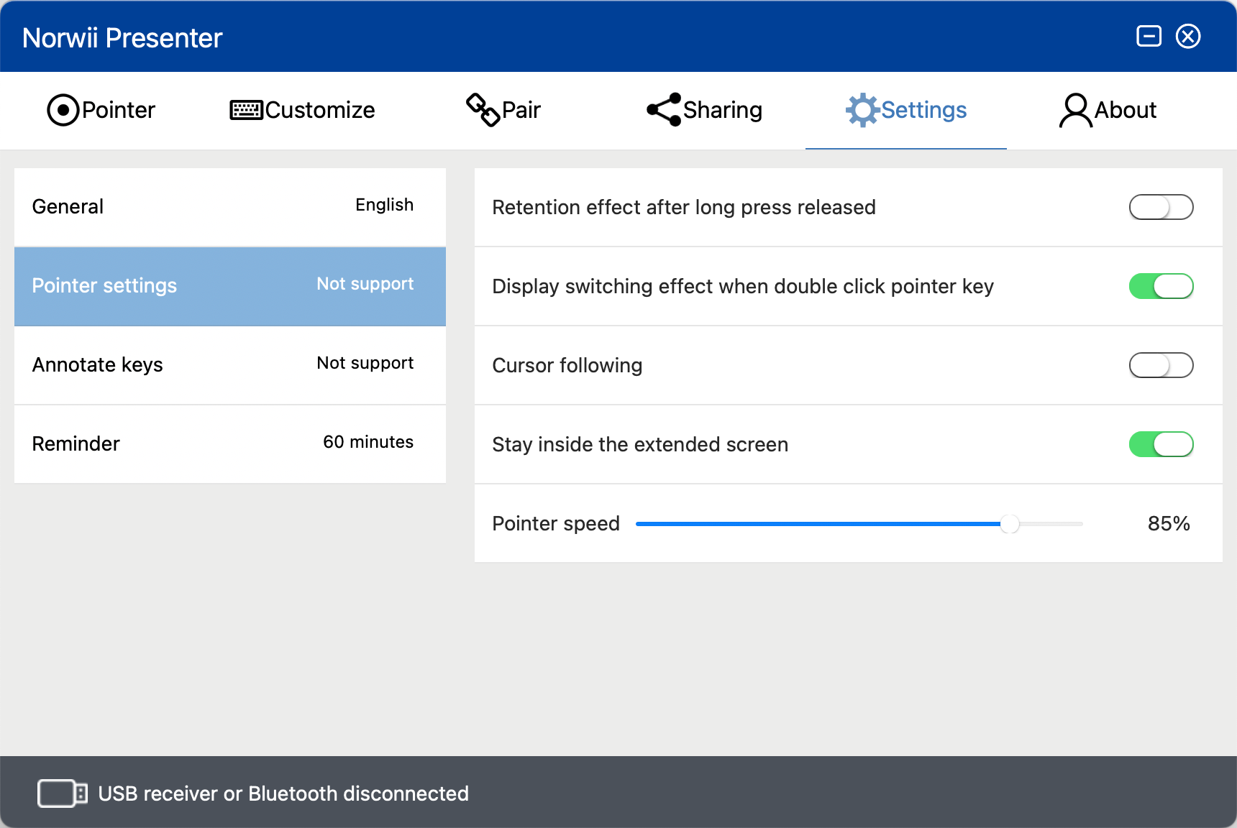Click the Sharing nodes icon
This screenshot has height=828, width=1237.
pos(664,110)
